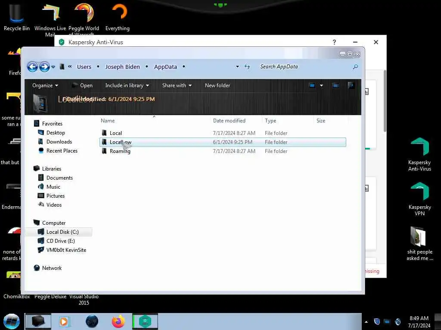Open the Recycle Bin desktop icon
441x330 pixels.
[x=17, y=17]
